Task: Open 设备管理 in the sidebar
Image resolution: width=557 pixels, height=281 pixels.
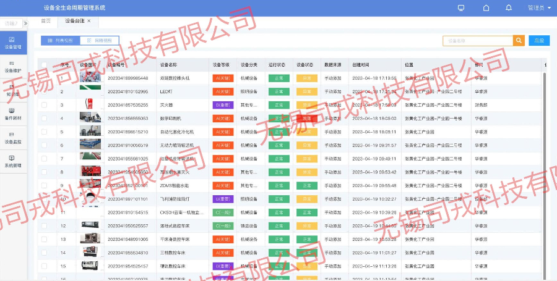Action: pyautogui.click(x=12, y=43)
